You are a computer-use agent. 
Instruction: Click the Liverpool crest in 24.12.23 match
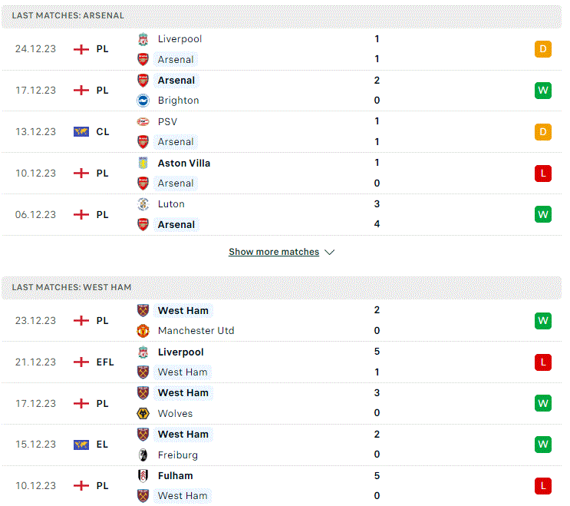tap(143, 39)
